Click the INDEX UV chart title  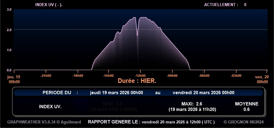pos(51,5)
